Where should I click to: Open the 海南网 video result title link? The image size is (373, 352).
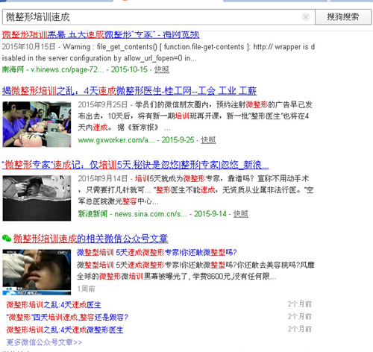click(x=101, y=34)
